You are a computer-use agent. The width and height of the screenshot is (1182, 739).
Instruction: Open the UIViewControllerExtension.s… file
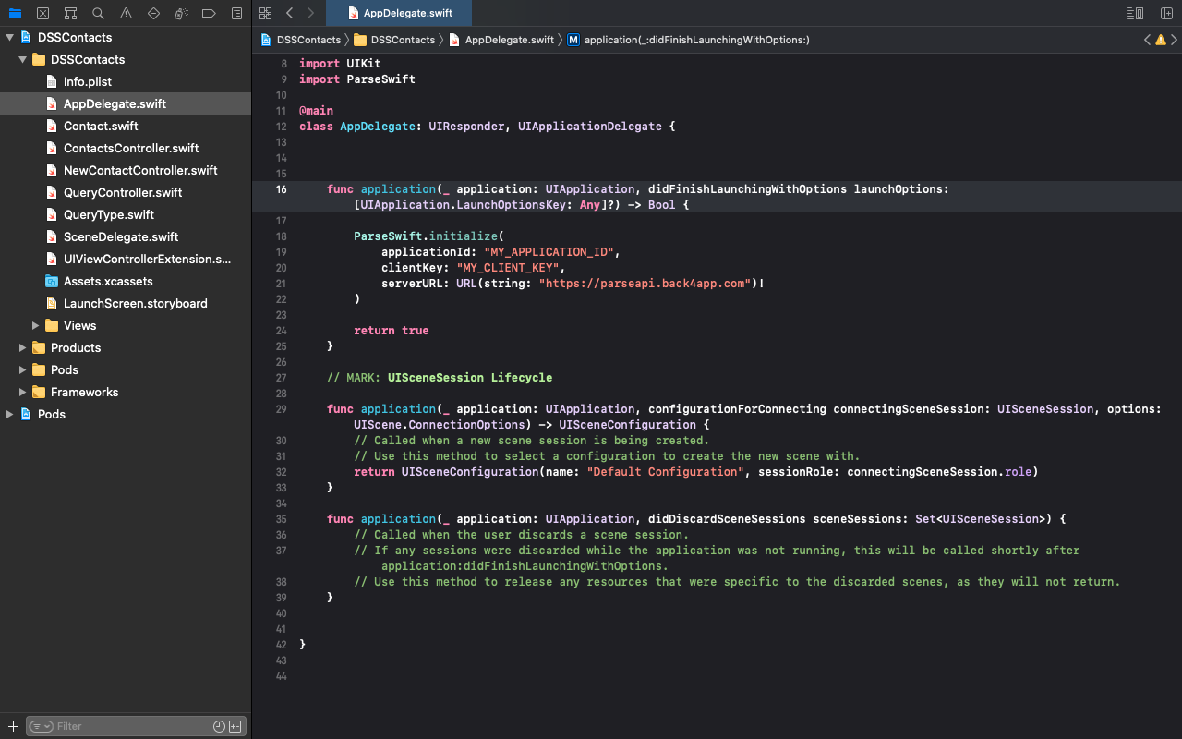[x=126, y=259]
